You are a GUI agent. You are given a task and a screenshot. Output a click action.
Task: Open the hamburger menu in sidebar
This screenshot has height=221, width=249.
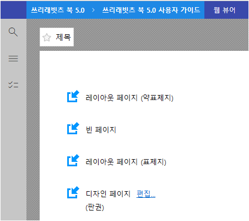click(x=13, y=59)
